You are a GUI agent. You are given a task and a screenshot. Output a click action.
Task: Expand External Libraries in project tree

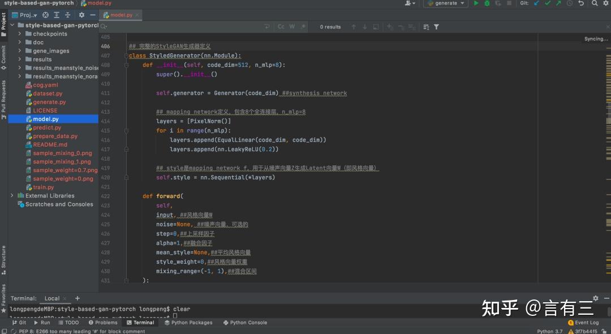(x=12, y=195)
